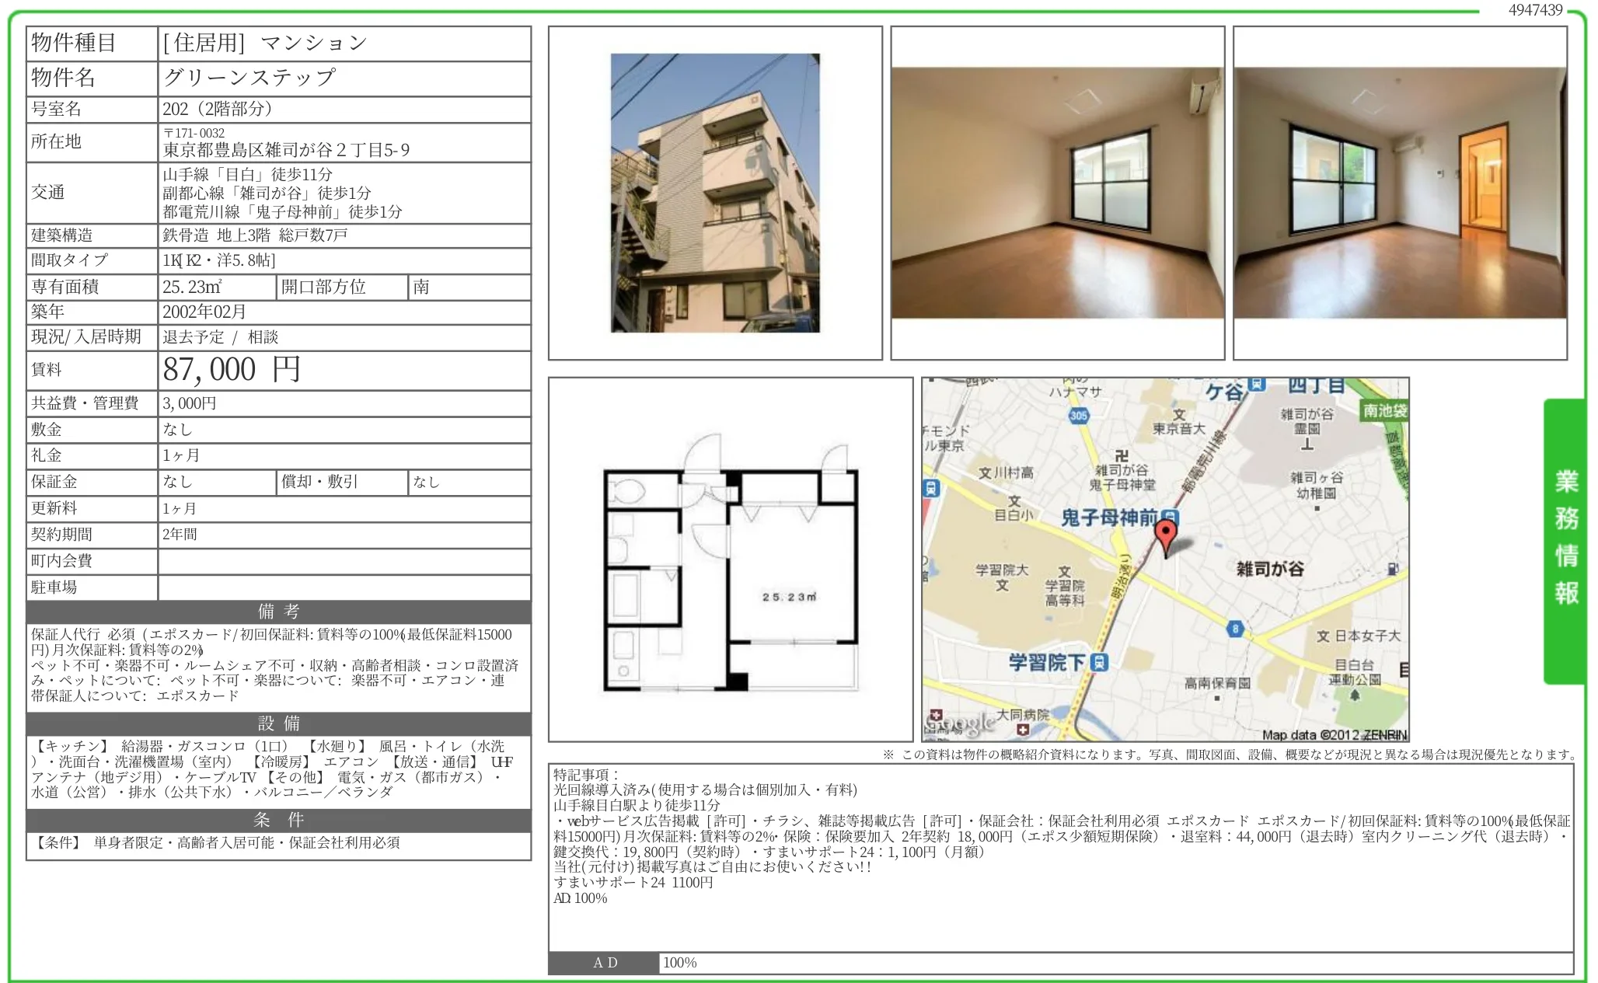Viewport: 1598px width, 983px height.
Task: Click the 特記事項 notes text area
Action: 1060,855
